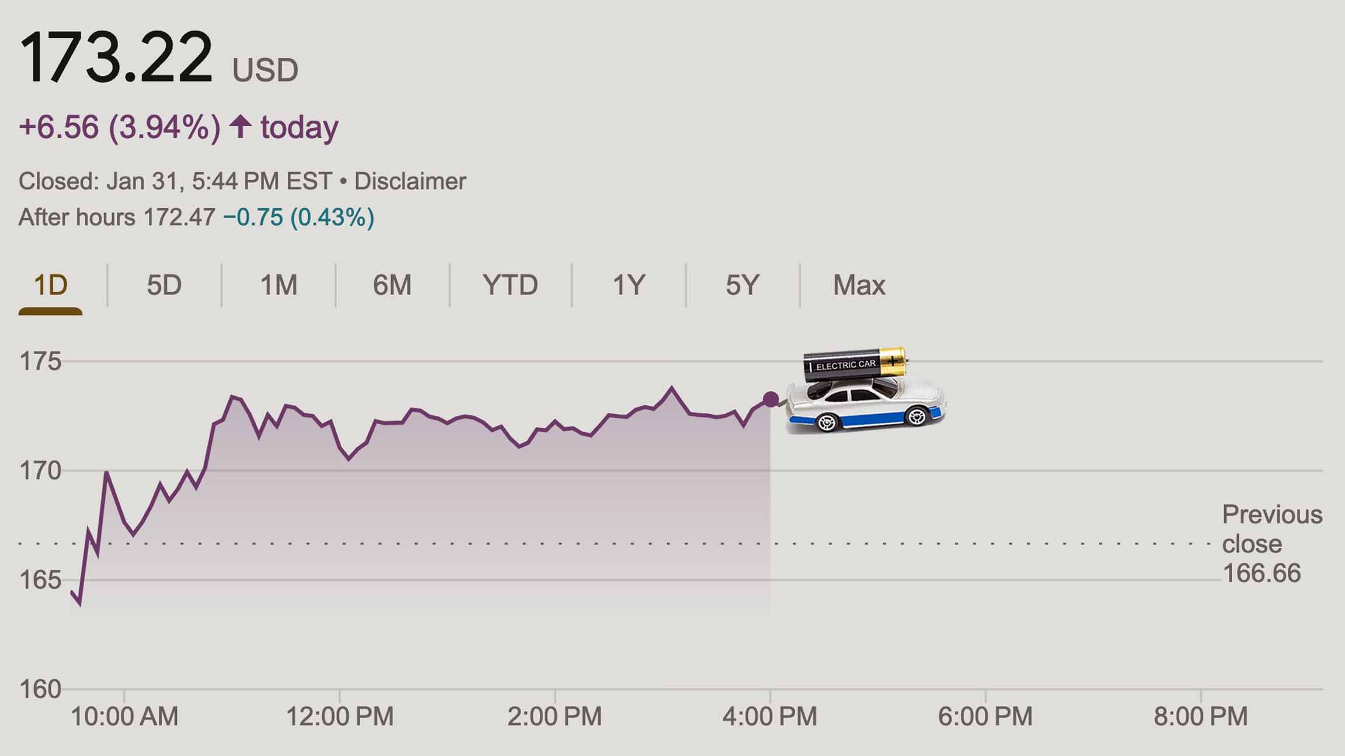Switch to the 5D chart view
The image size is (1345, 756).
[164, 284]
